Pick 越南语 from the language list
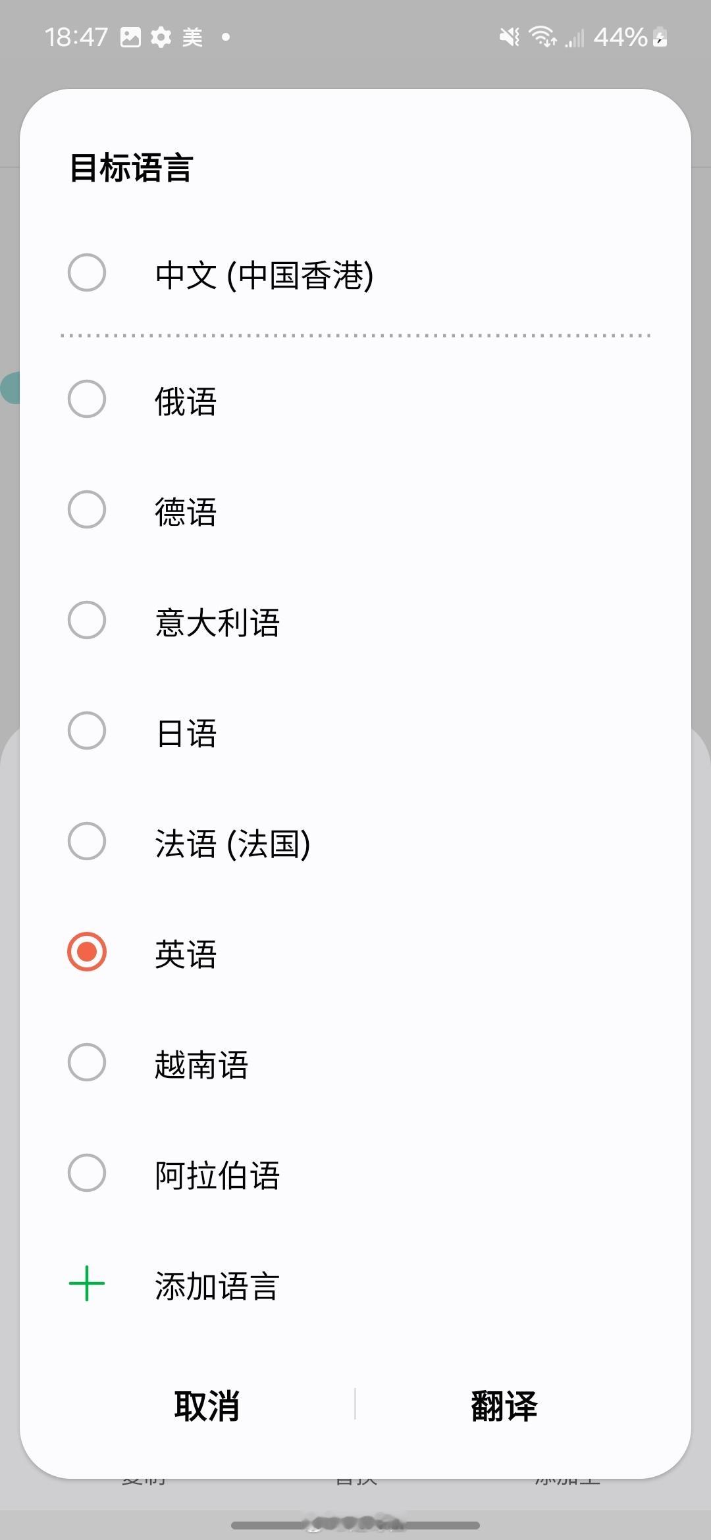711x1540 pixels. point(355,1063)
